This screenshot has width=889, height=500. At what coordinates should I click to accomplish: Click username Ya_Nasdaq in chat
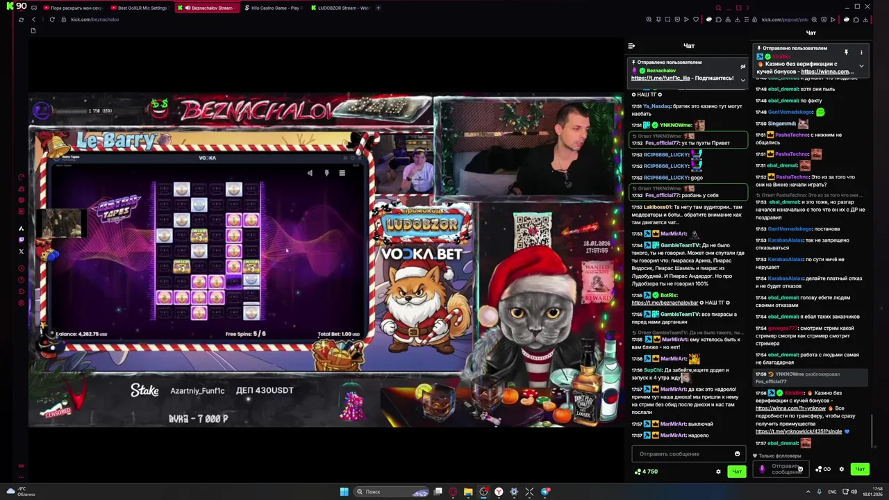click(656, 106)
